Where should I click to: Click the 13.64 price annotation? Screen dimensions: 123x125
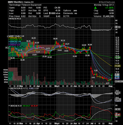click(x=34, y=55)
